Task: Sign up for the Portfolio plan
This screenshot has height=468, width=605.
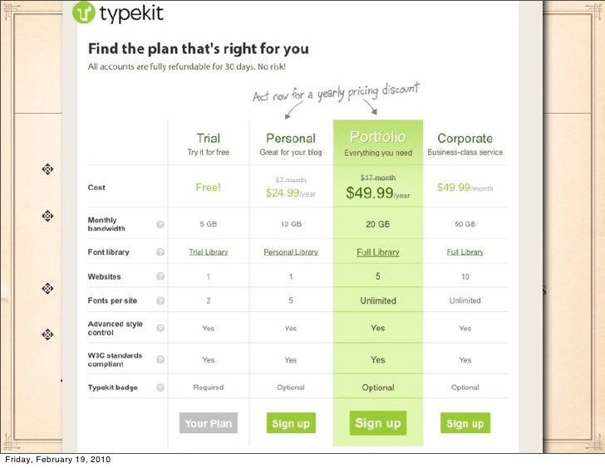Action: pos(378,423)
